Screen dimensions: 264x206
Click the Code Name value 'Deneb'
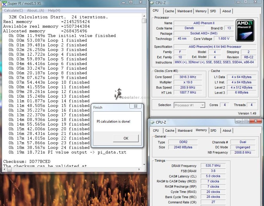(x=189, y=28)
